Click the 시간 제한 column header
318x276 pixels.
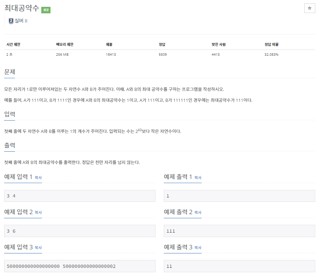coord(13,44)
